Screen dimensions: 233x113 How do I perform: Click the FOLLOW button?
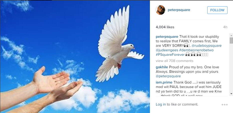(217, 10)
